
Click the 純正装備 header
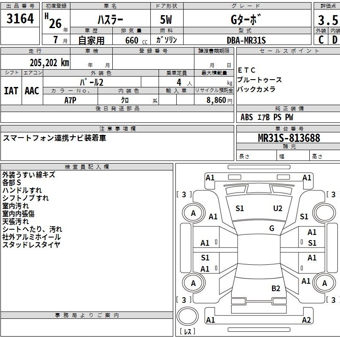289,108
